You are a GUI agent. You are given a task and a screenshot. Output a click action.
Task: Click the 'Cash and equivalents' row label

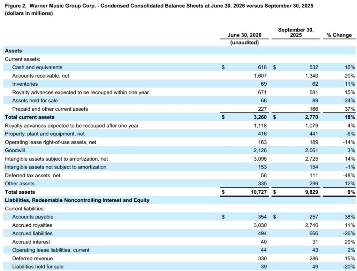point(37,67)
